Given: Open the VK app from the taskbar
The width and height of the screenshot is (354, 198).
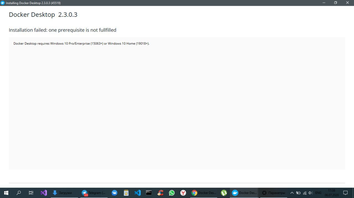Looking at the screenshot, I should pyautogui.click(x=114, y=193).
